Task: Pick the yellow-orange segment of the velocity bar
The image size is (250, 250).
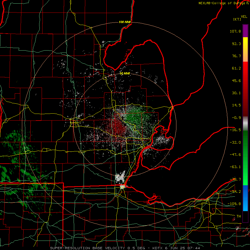Action: click(x=245, y=50)
